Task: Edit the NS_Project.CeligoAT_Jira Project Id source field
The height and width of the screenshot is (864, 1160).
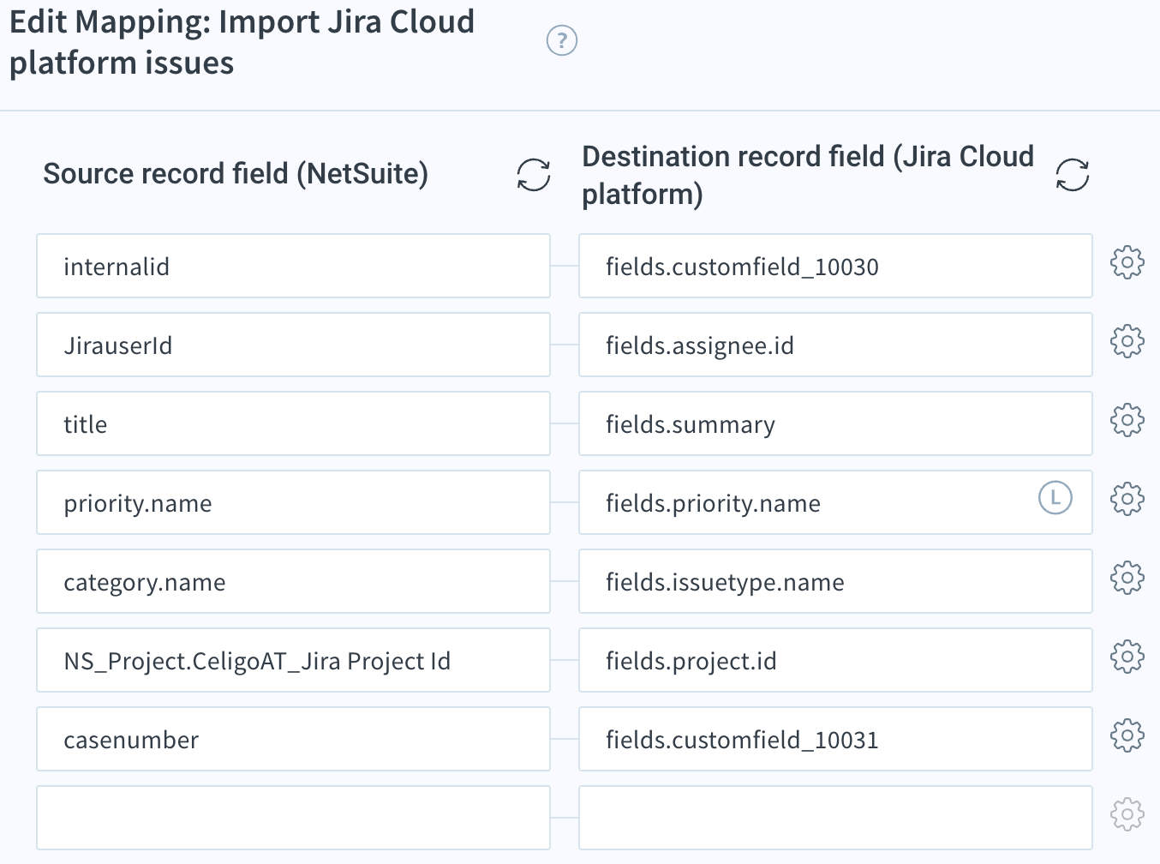Action: 293,660
